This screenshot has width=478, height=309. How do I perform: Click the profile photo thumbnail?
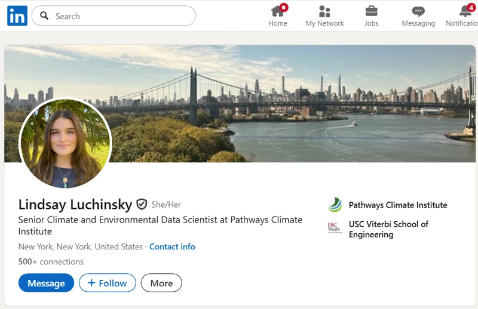coord(65,143)
